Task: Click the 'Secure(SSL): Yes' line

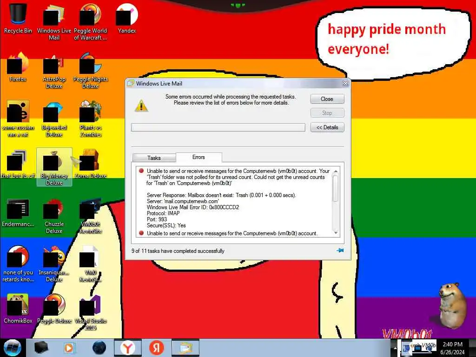Action: click(x=166, y=225)
